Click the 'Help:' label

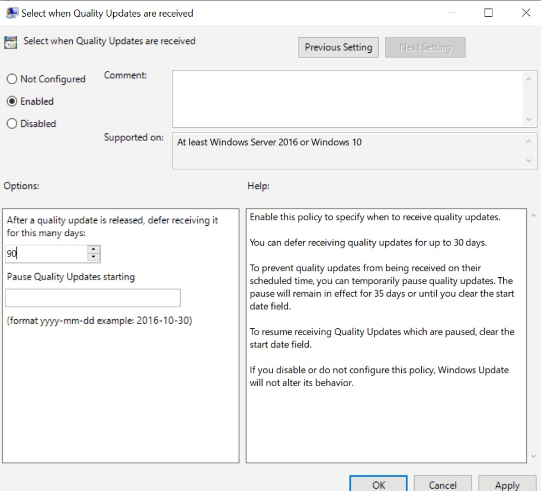[258, 186]
